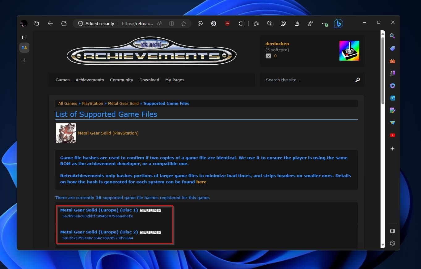Screen dimensions: 421x269
Task: Open Outlook from the Edge sidebar
Action: 393,98
